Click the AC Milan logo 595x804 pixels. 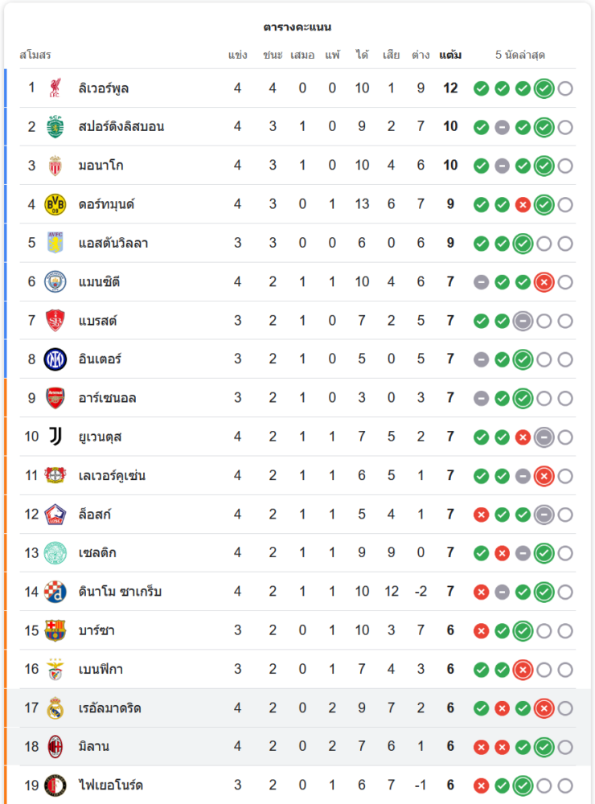pos(55,747)
